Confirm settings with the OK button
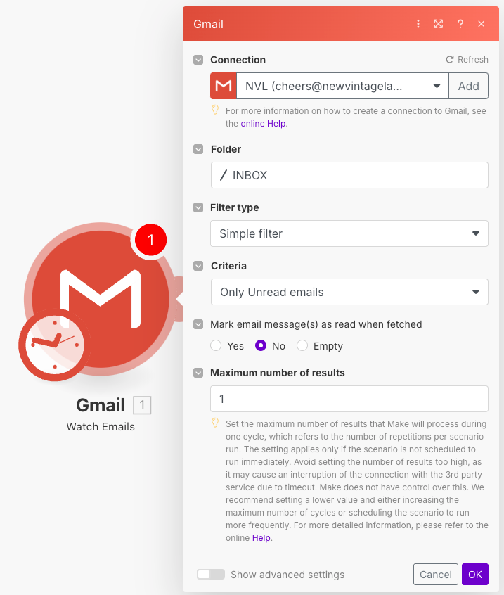Viewport: 504px width, 595px height. [x=474, y=574]
